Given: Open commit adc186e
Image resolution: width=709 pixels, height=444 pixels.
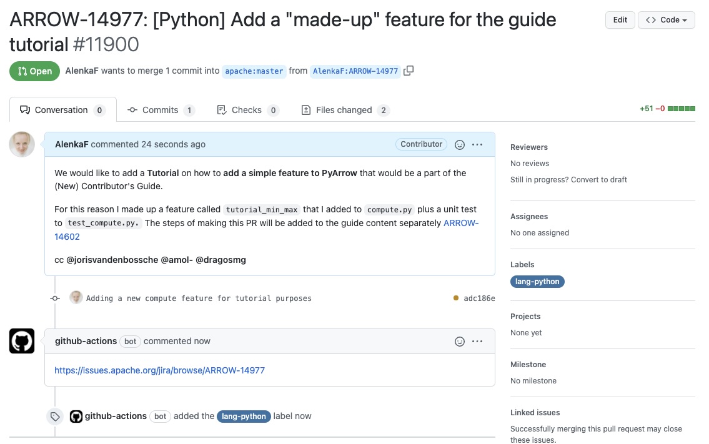Looking at the screenshot, I should [479, 298].
